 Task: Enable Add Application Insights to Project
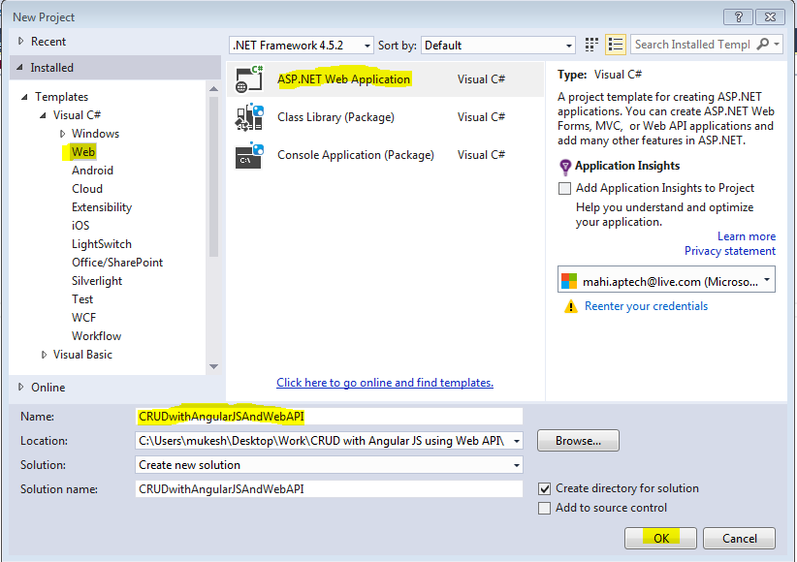point(564,189)
